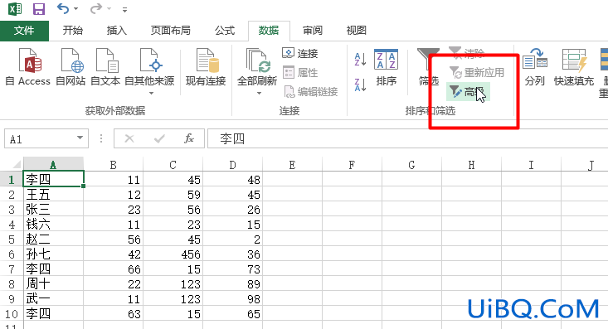Click 全部刷新 icon
The height and width of the screenshot is (329, 608).
[257, 60]
